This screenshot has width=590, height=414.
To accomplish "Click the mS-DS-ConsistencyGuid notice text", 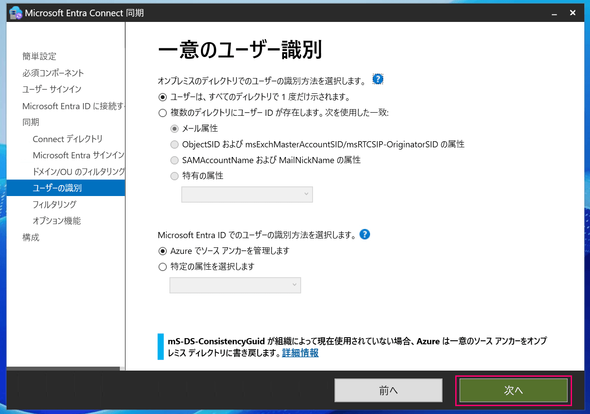I will pyautogui.click(x=357, y=346).
